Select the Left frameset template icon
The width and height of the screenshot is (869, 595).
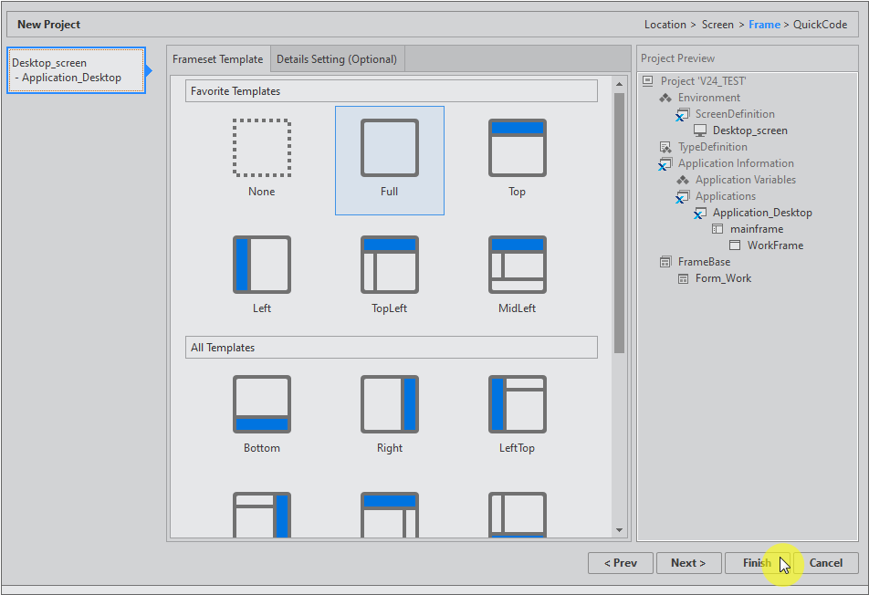click(x=261, y=265)
